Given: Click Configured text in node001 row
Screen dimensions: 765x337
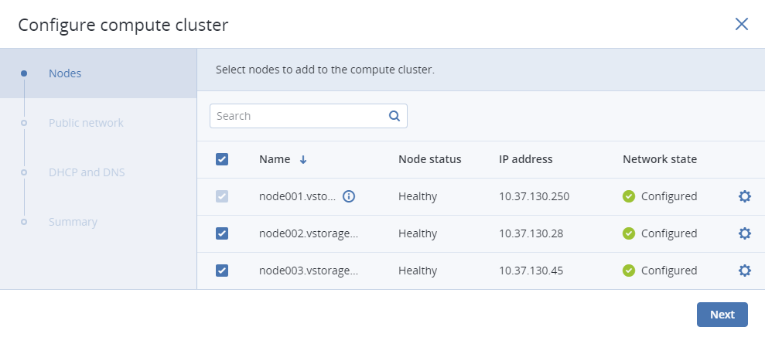Looking at the screenshot, I should [669, 196].
